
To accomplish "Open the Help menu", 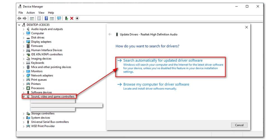I will (x=51, y=13).
